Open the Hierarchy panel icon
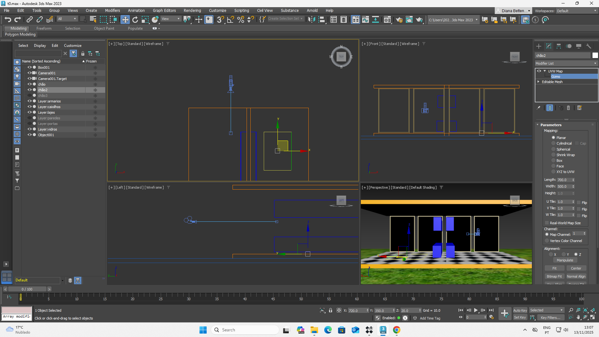599x337 pixels. pyautogui.click(x=559, y=46)
